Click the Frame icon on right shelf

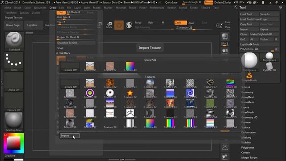click(225, 147)
